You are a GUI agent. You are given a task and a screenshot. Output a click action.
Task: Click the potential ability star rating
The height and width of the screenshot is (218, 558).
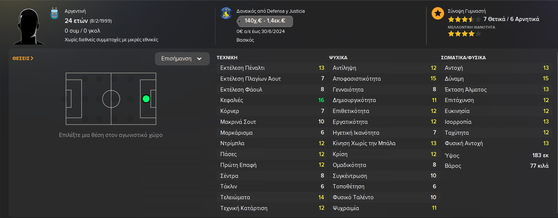[x=464, y=34]
